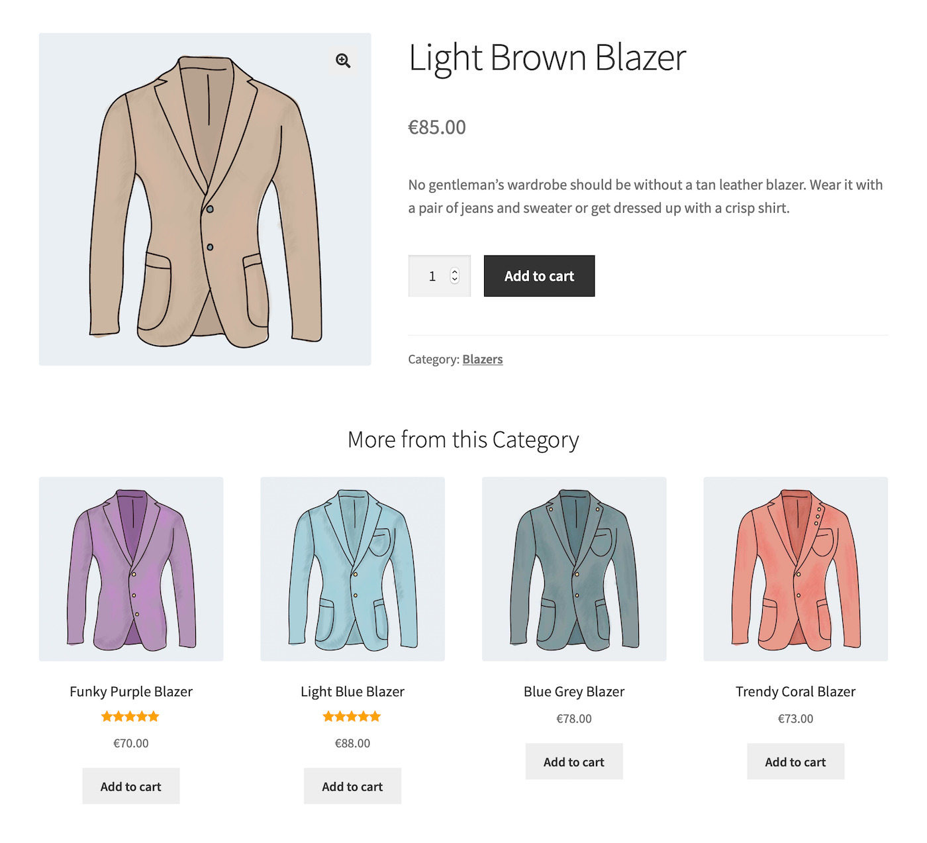Open Light Blue Blazer thumbnail image
Viewport: 927px width, 843px height.
coord(352,569)
